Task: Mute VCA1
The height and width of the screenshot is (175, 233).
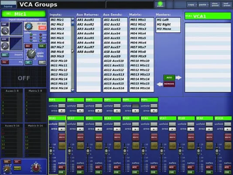Action: [62, 137]
